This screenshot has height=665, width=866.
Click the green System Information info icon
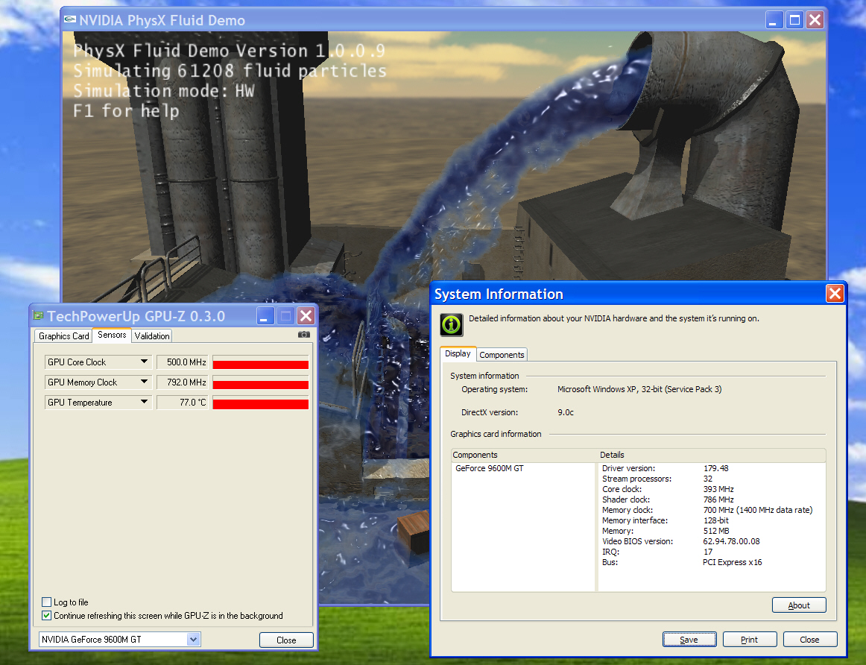[x=451, y=324]
